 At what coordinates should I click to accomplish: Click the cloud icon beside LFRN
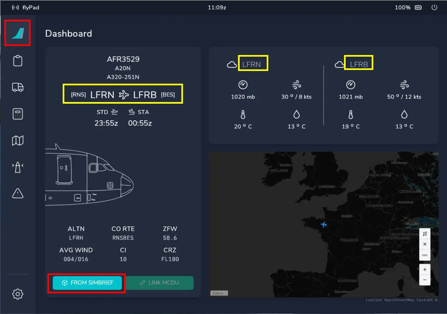[232, 64]
